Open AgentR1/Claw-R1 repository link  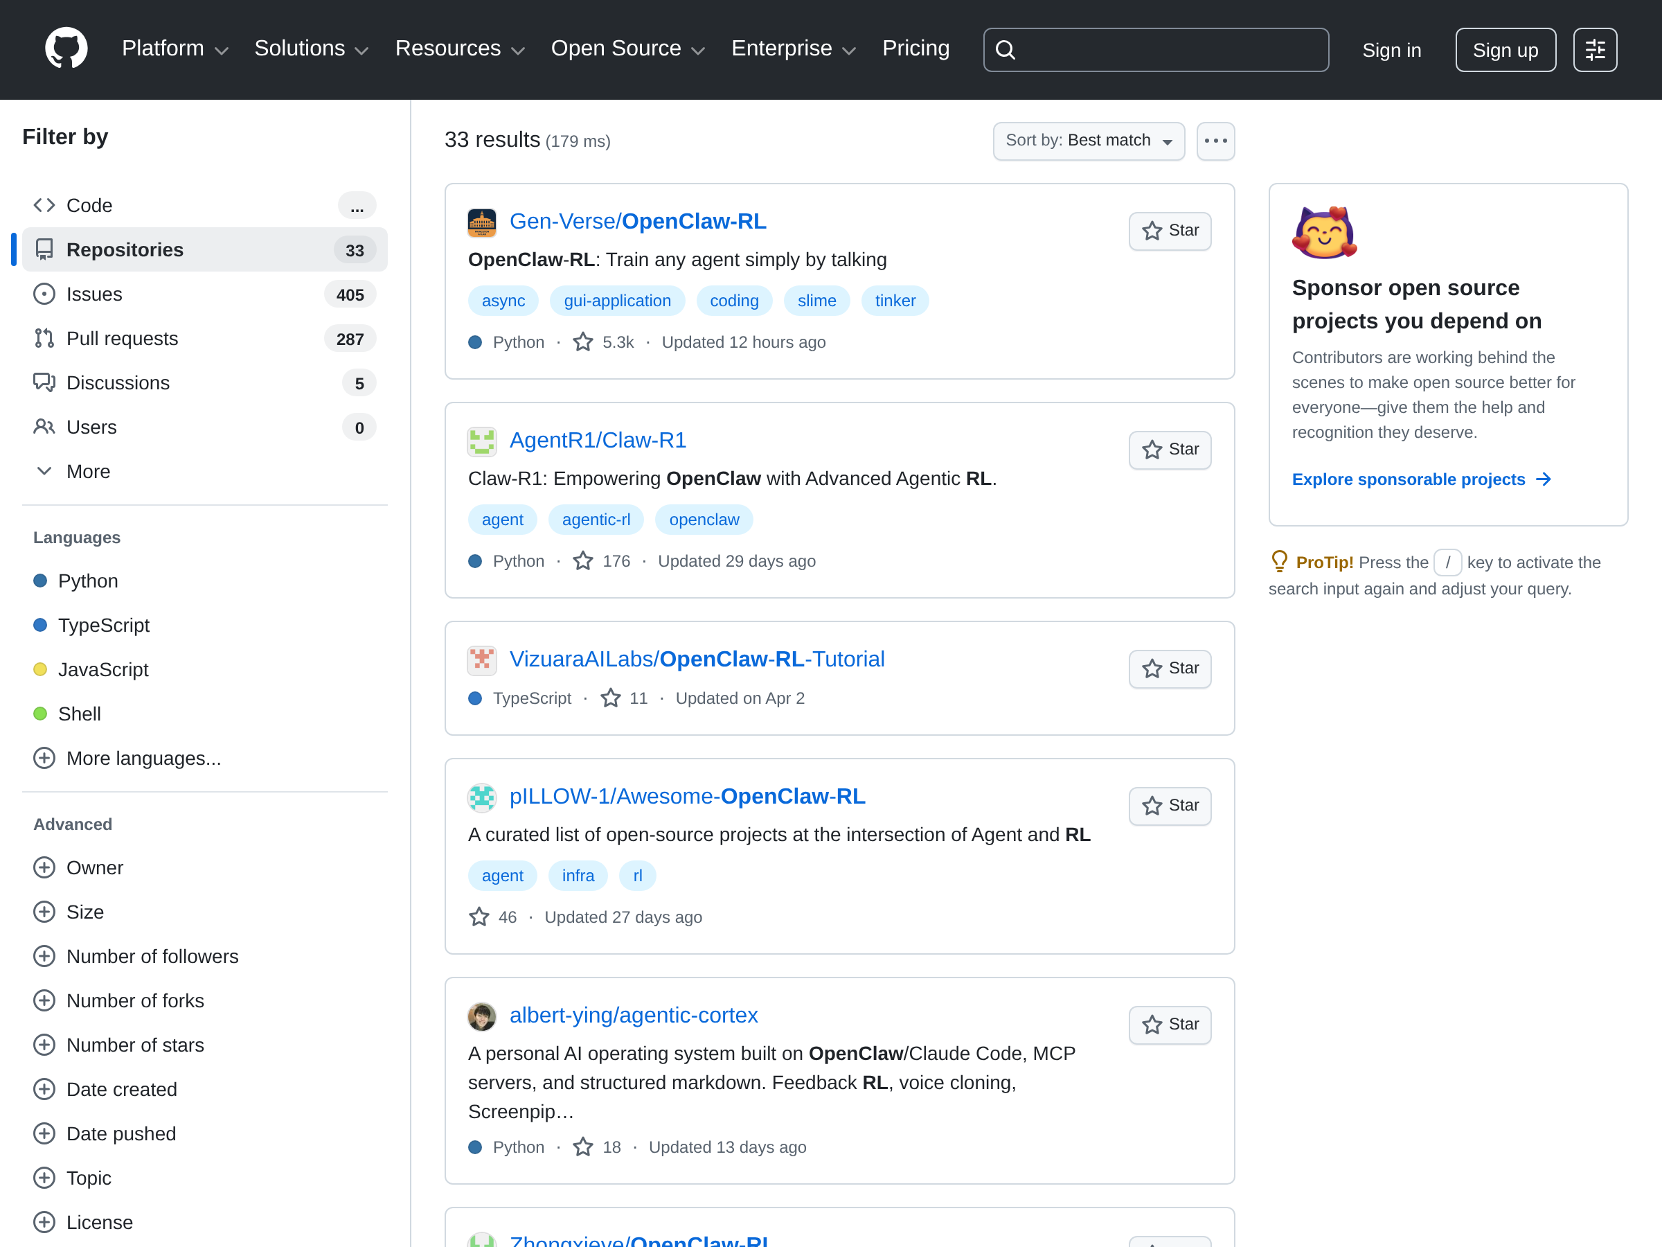[598, 441]
